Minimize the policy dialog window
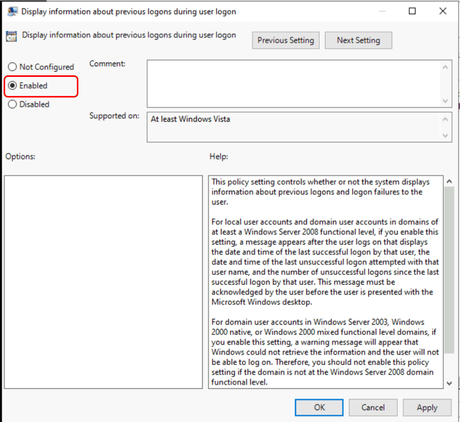The image size is (460, 422). click(382, 11)
